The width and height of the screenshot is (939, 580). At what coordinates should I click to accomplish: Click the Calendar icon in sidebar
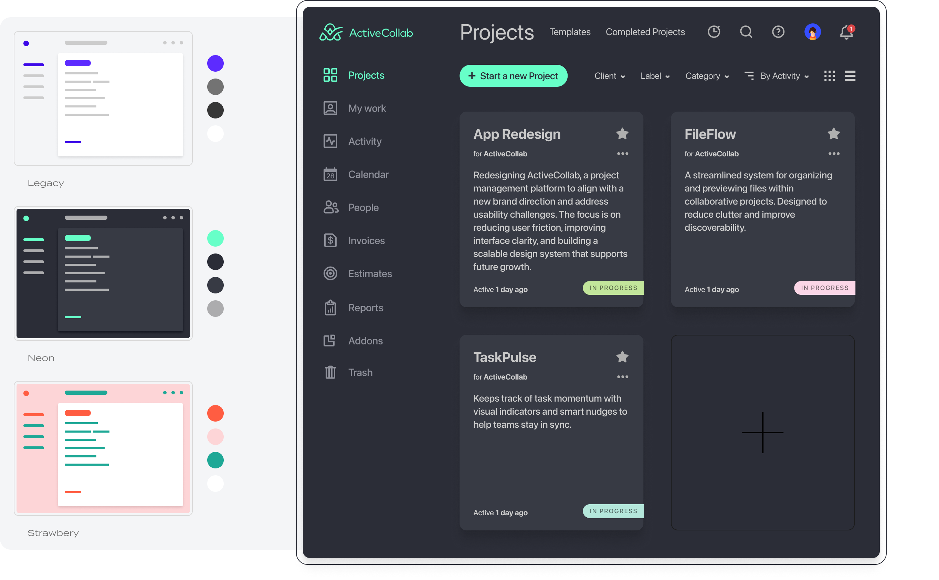[330, 174]
